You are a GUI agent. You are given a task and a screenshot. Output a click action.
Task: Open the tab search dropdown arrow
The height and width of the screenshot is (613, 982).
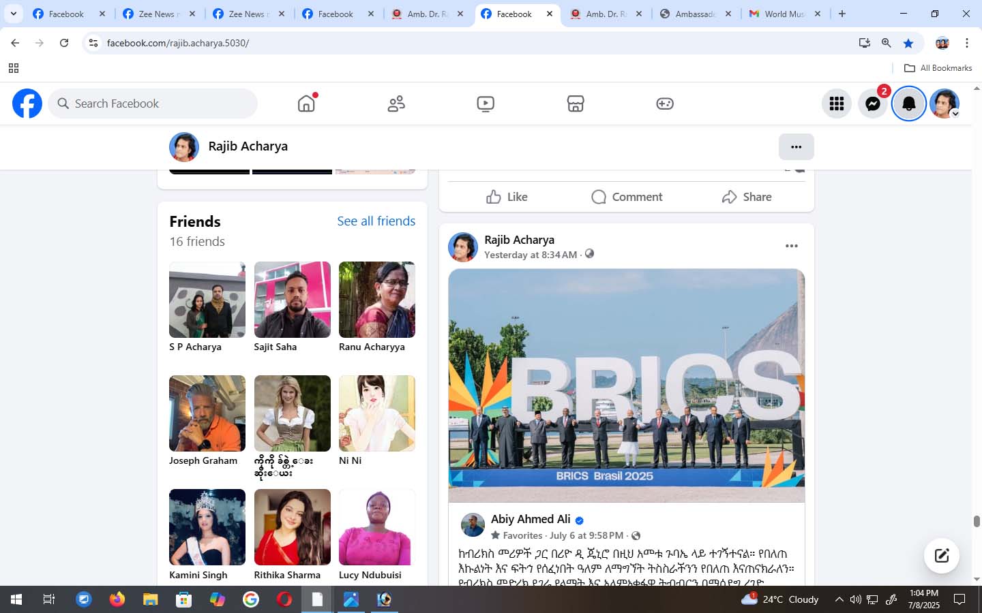[13, 14]
